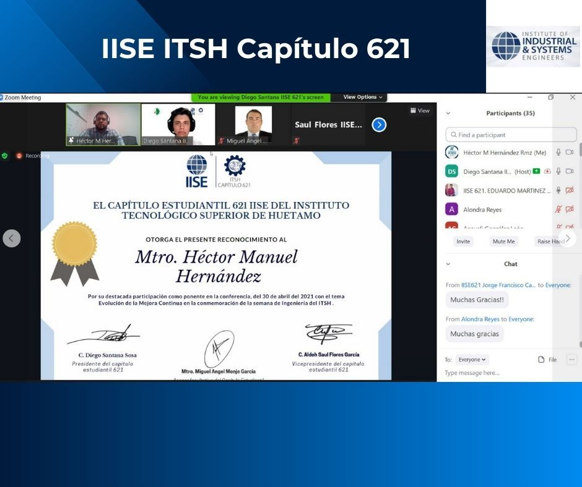Open the chat more options ellipsis
Viewport: 582px width, 487px height.
tap(571, 360)
